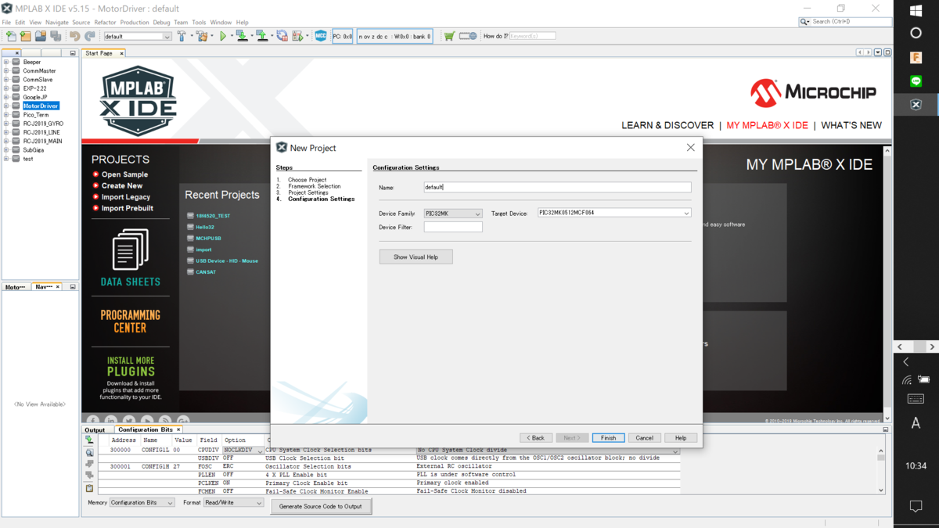Click the Debug Project icon

(x=297, y=36)
